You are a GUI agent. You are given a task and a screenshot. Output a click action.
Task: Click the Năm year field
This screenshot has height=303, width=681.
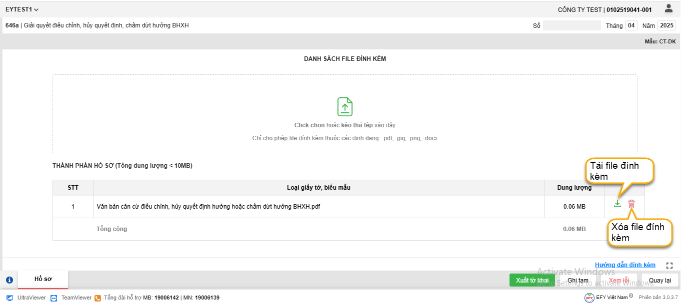[666, 25]
